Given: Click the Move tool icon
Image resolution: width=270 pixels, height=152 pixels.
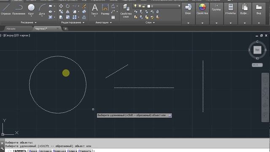Looking at the screenshot, I should (61, 6).
